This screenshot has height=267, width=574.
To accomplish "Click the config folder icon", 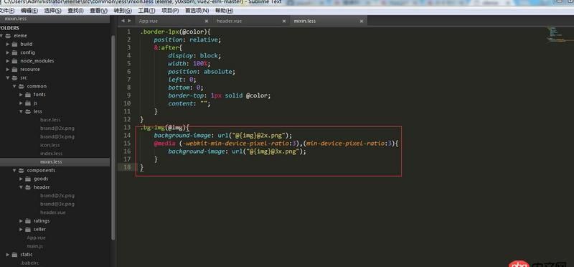I will click(x=14, y=52).
